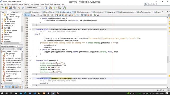The image size is (170, 95).
Task: Toggle Show Non-Public Members filter button
Action: coord(13,87)
